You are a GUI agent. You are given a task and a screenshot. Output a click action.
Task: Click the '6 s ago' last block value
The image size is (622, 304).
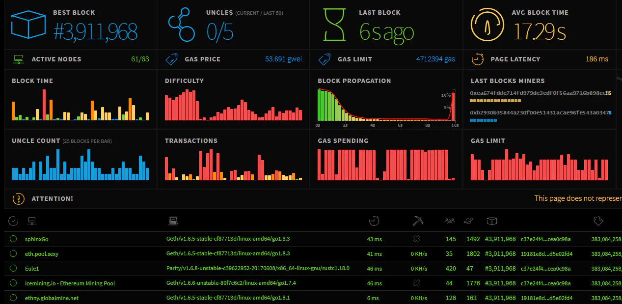coord(386,32)
